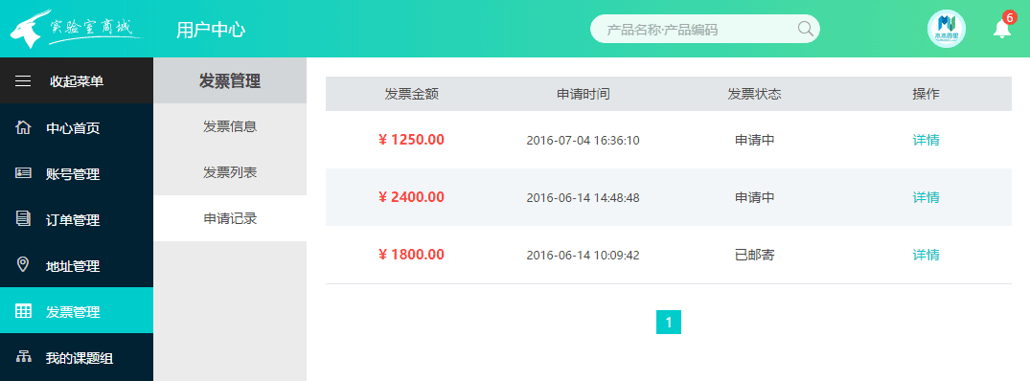Screen dimensions: 1030x381
Task: Open the user avatar profile picture
Action: (946, 29)
